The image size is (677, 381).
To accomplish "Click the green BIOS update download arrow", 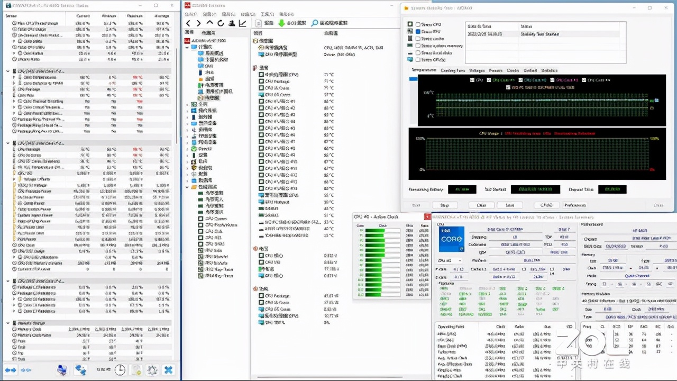I will (x=281, y=23).
